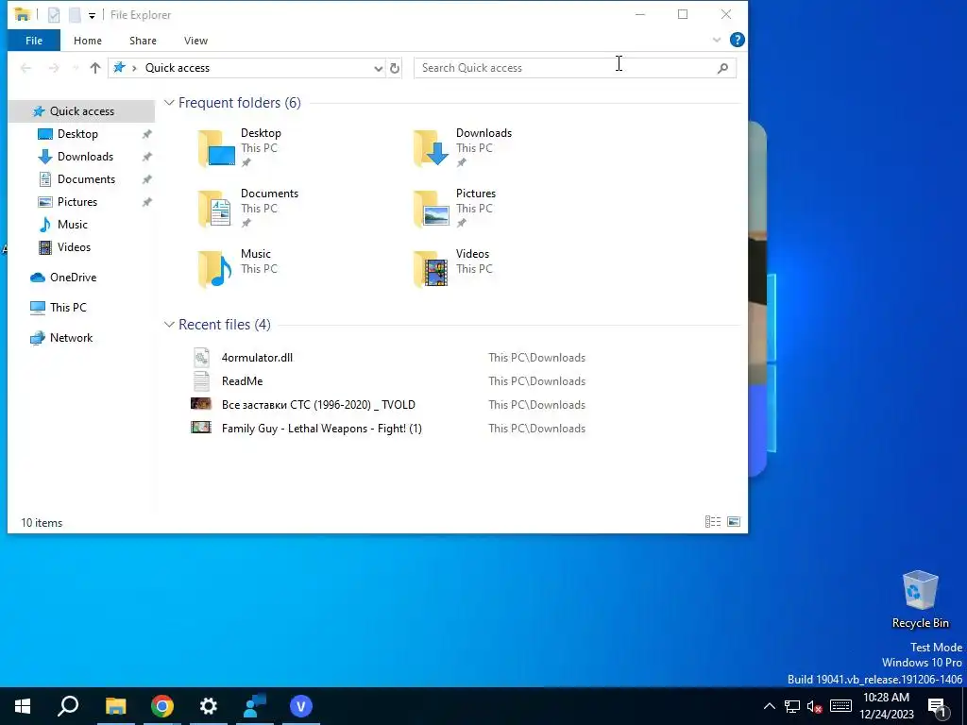This screenshot has width=967, height=725.
Task: Select OneDrive in the navigation pane
Action: click(x=73, y=278)
